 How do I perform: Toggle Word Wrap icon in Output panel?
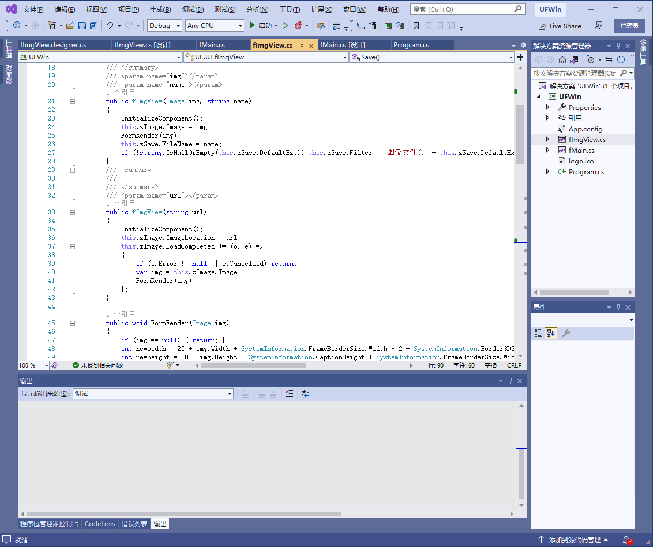pos(305,393)
